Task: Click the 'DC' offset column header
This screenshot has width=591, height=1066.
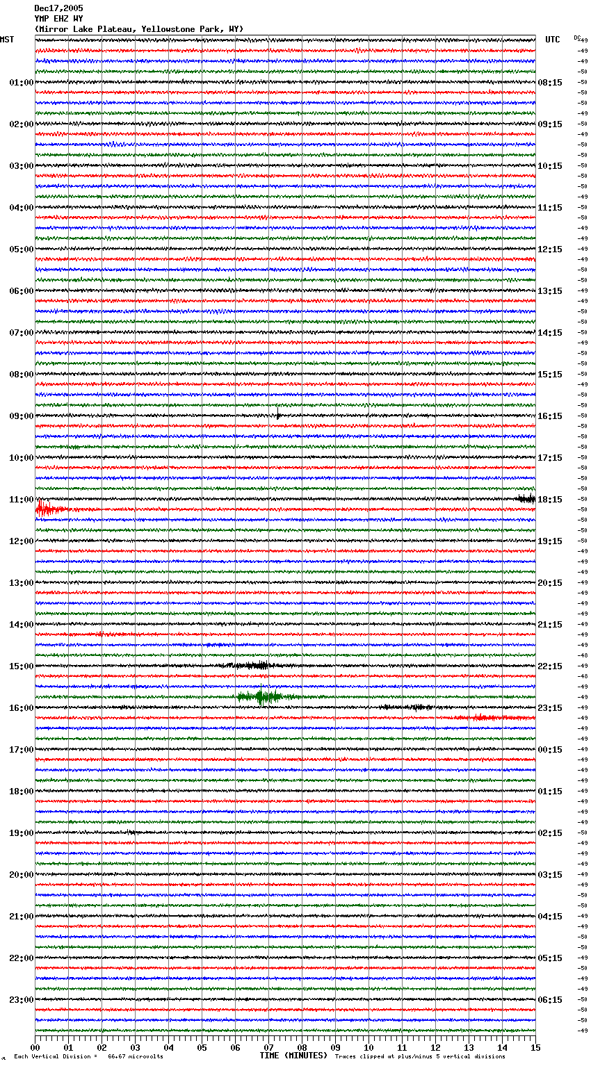Action: (577, 38)
